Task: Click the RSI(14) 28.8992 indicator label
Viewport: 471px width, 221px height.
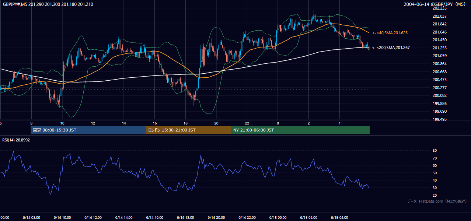Action: [x=16, y=140]
